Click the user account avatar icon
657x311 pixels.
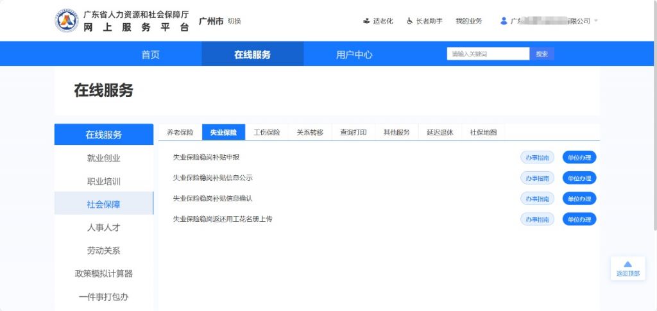[504, 21]
